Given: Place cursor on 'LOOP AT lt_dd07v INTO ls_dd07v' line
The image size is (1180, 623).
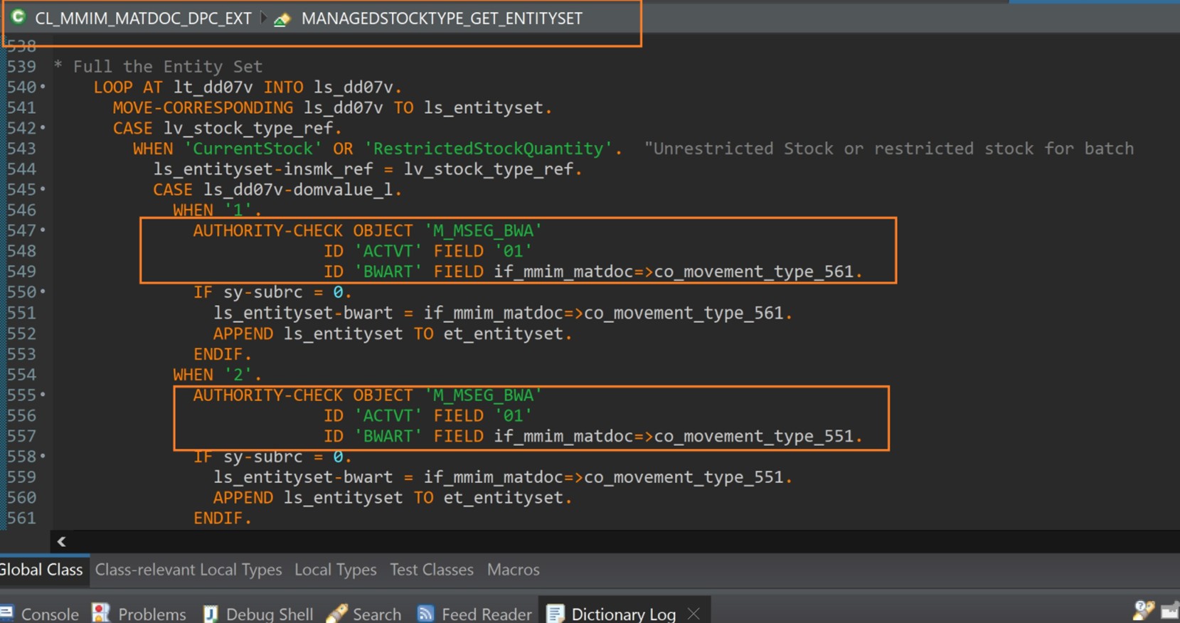Looking at the screenshot, I should pyautogui.click(x=248, y=87).
